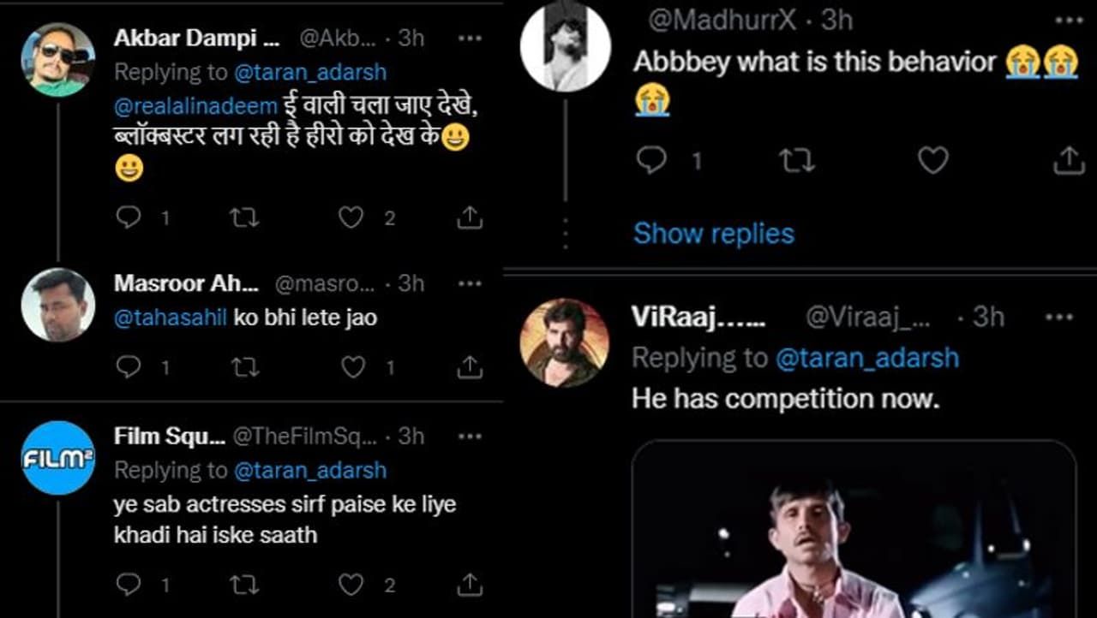Share the MadhurrX tweet
This screenshot has height=618, width=1097.
(1068, 160)
